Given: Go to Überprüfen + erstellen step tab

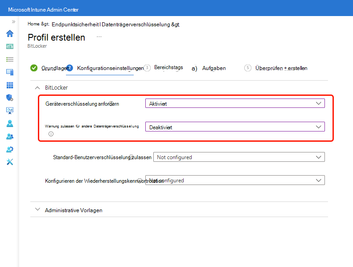Looking at the screenshot, I should click(x=276, y=68).
